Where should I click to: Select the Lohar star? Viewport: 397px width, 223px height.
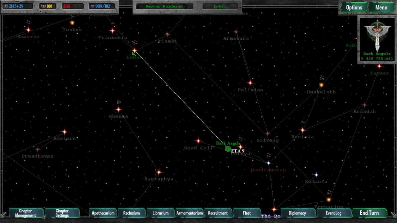coord(135,50)
